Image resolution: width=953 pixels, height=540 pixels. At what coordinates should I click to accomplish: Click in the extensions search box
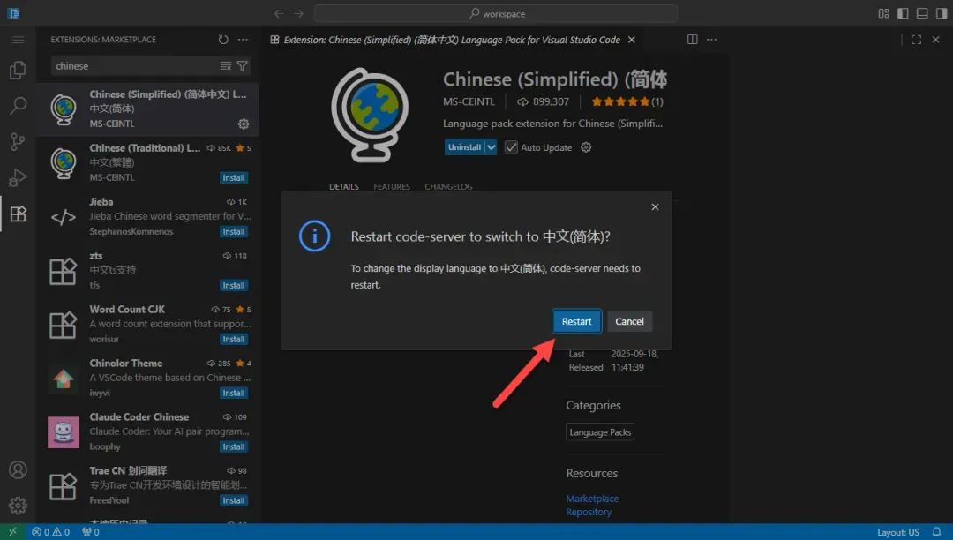(132, 66)
